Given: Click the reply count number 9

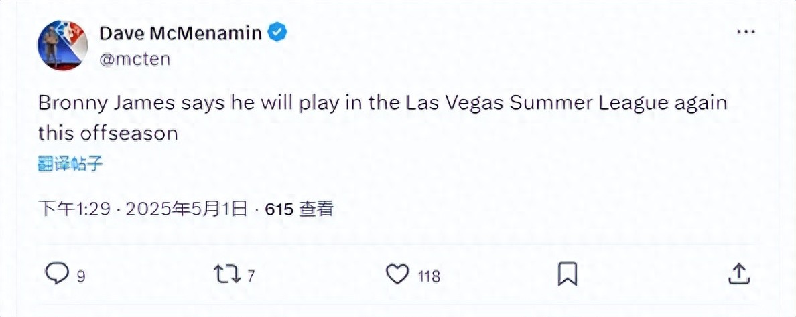Looking at the screenshot, I should tap(81, 275).
